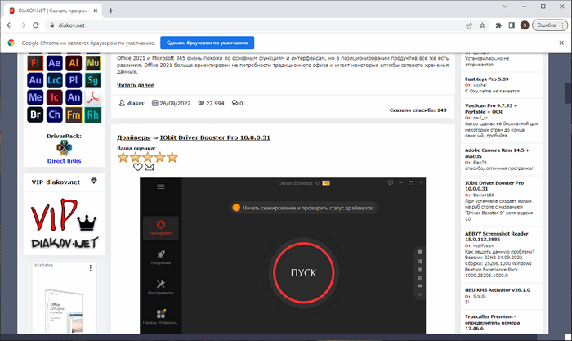Open IObit Driver Booster Pro 10.0.0.31 title link
This screenshot has width=572, height=341.
(x=215, y=137)
